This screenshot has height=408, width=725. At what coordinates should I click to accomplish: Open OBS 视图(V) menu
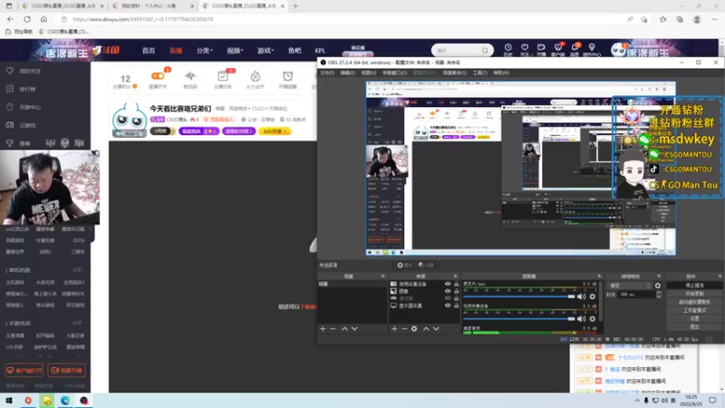(369, 73)
